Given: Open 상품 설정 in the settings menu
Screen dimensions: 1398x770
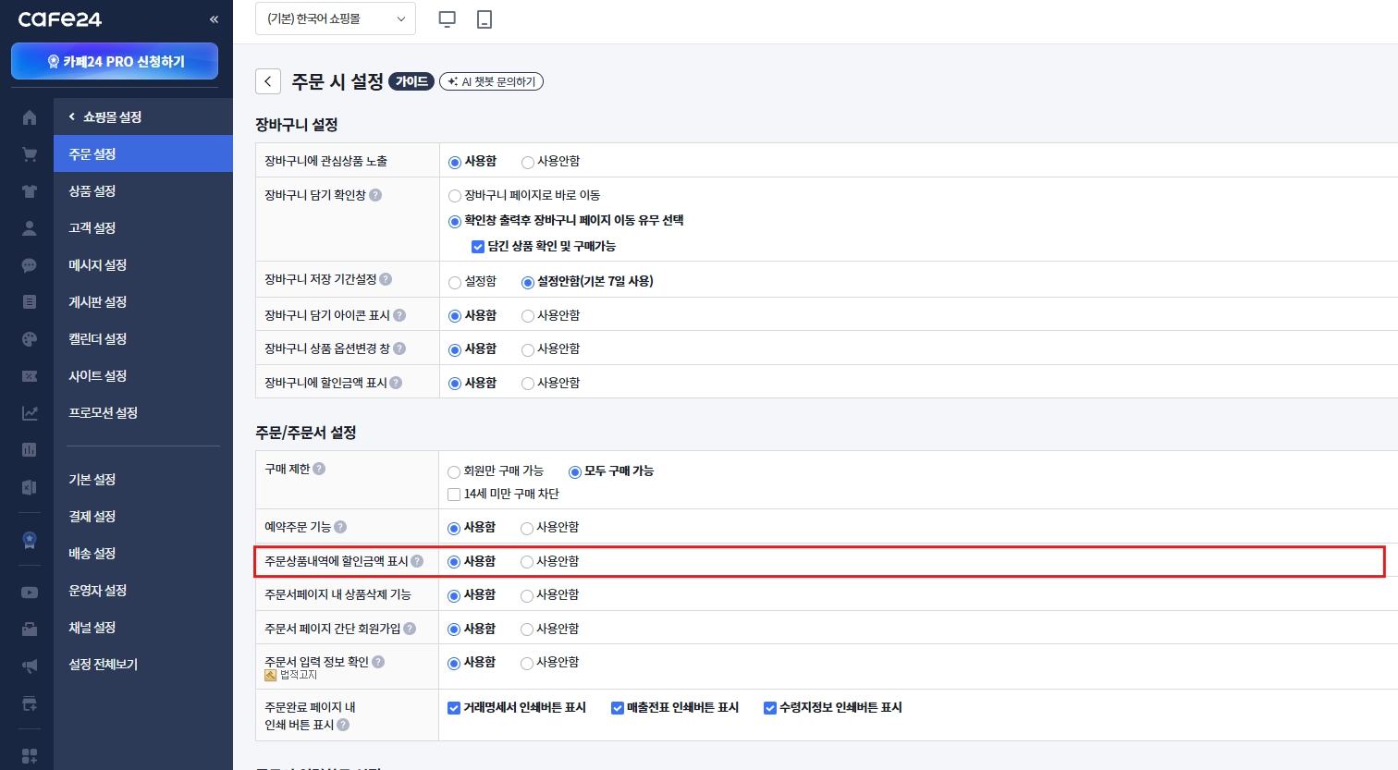Looking at the screenshot, I should point(92,191).
